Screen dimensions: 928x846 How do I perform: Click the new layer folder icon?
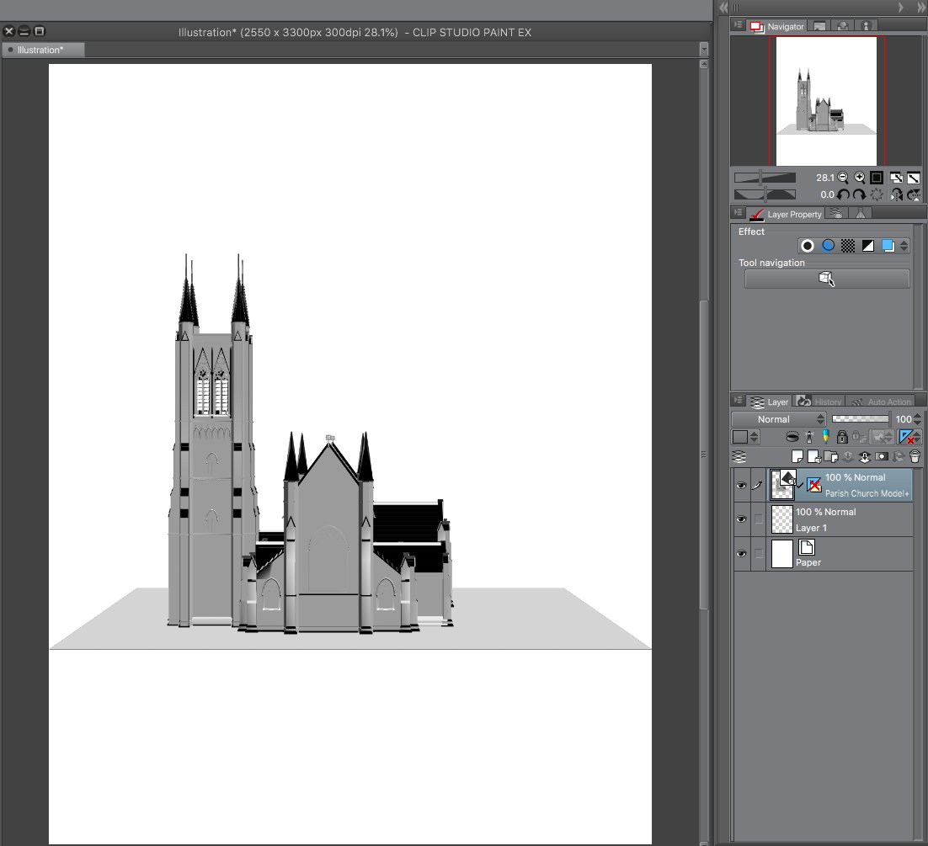[829, 456]
